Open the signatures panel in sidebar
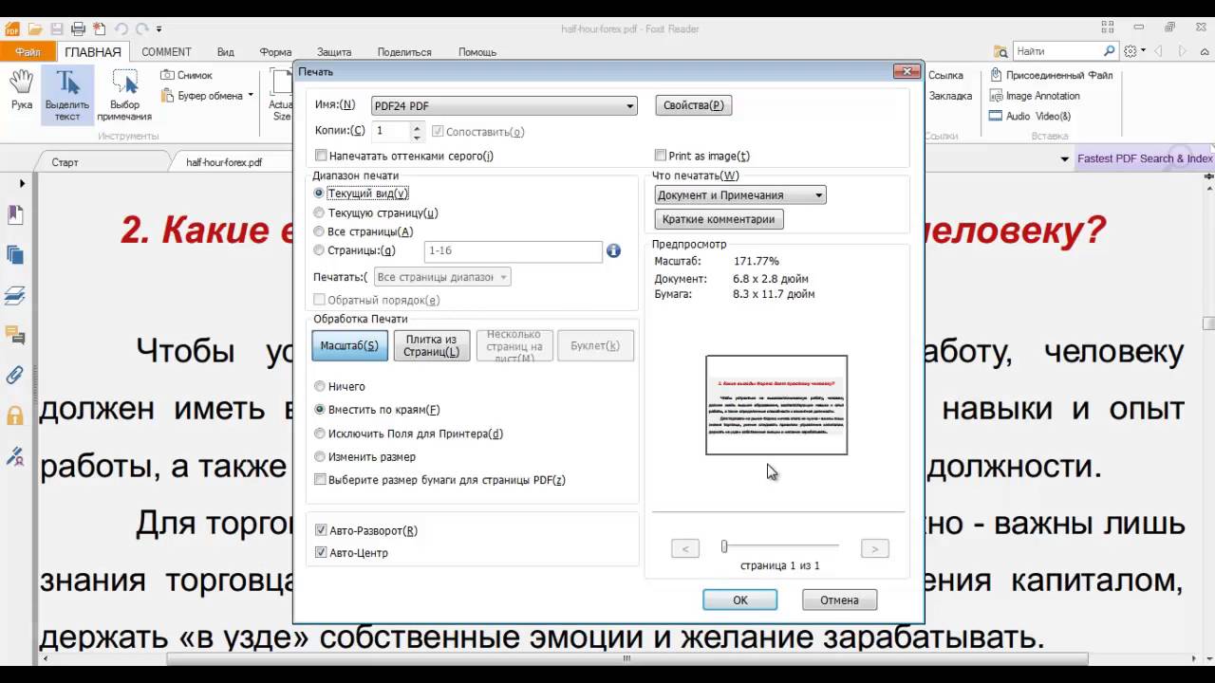This screenshot has width=1215, height=683. (15, 456)
